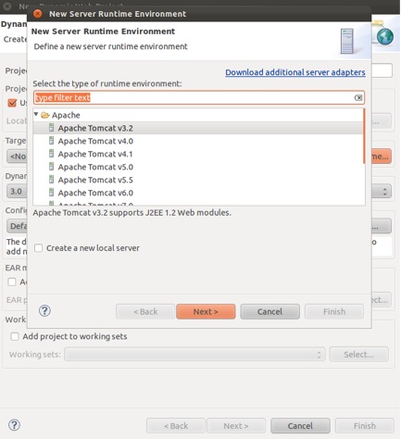This screenshot has width=401, height=439.
Task: Close the Dynamic Web Project window
Action: click(x=6, y=6)
